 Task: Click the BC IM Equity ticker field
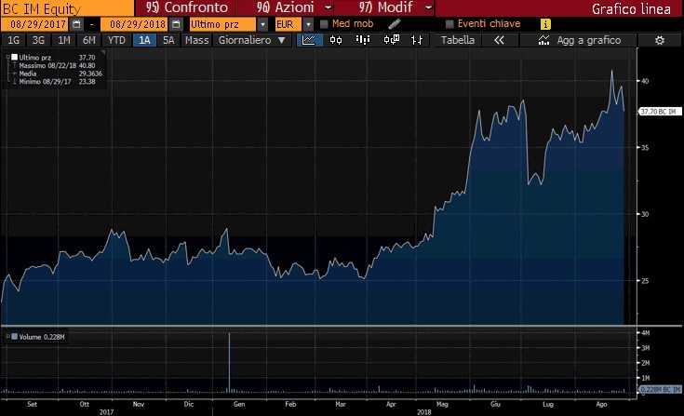[x=68, y=7]
